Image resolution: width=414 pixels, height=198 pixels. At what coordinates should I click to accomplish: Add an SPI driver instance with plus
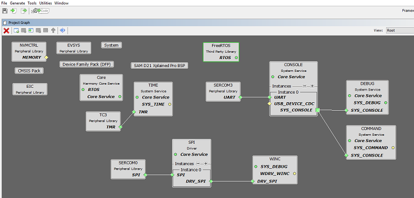click(206, 163)
